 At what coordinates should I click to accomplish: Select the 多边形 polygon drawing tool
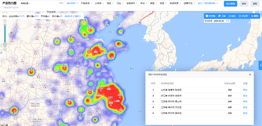point(243,16)
